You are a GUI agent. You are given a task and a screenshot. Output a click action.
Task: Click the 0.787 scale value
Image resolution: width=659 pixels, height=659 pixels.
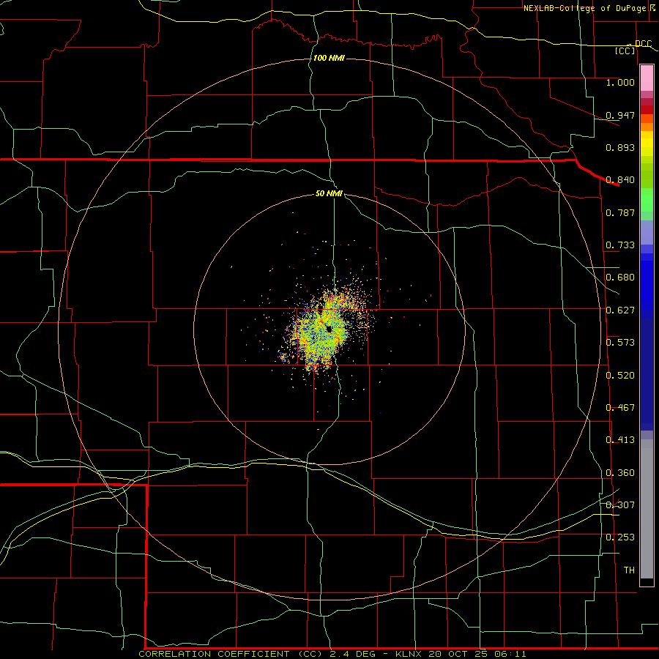[620, 212]
